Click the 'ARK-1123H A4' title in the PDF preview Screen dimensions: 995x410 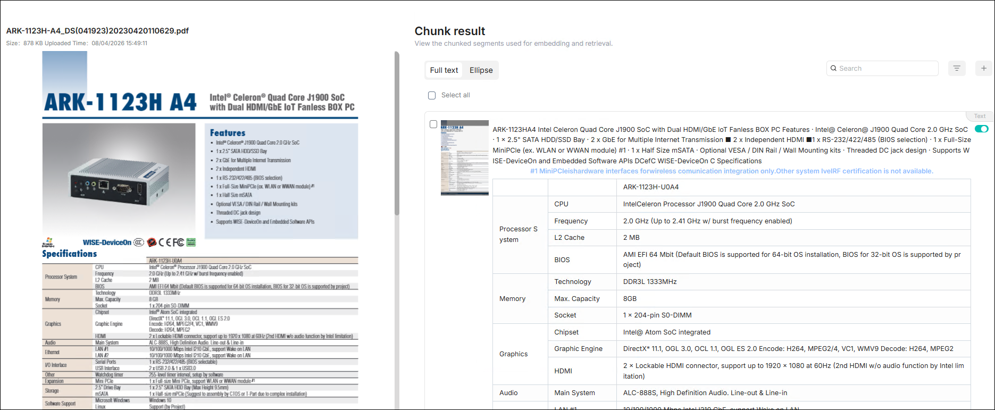[121, 102]
